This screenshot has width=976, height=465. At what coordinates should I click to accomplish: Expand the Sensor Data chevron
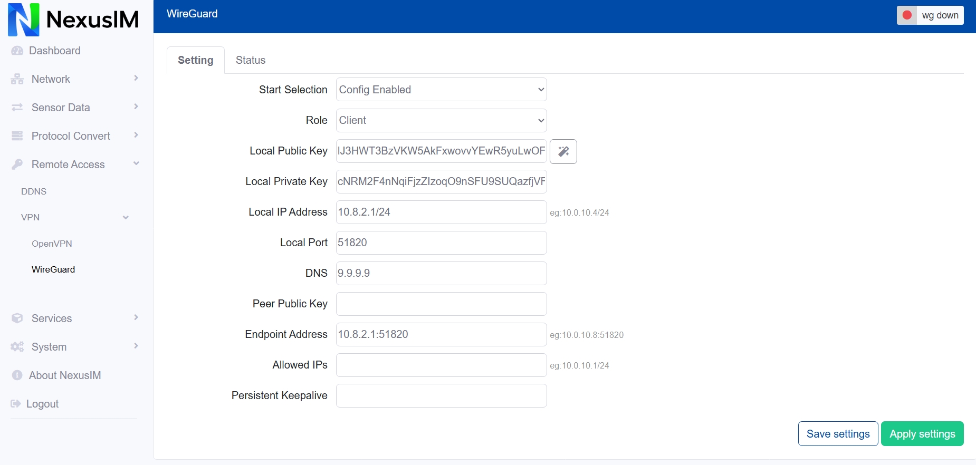click(136, 106)
